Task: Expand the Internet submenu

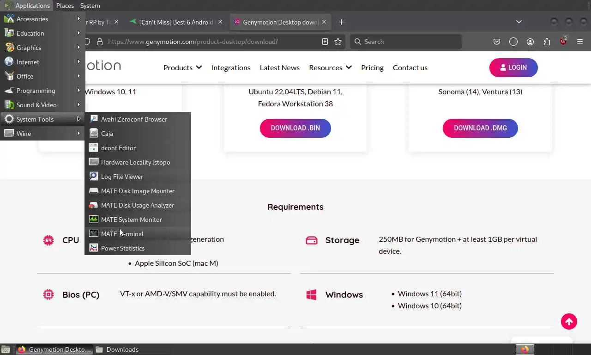Action: pyautogui.click(x=42, y=62)
